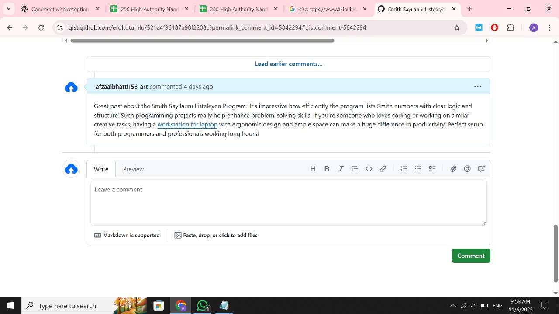Image resolution: width=559 pixels, height=314 pixels.
Task: Apply bold formatting in comment editor
Action: coord(327,169)
